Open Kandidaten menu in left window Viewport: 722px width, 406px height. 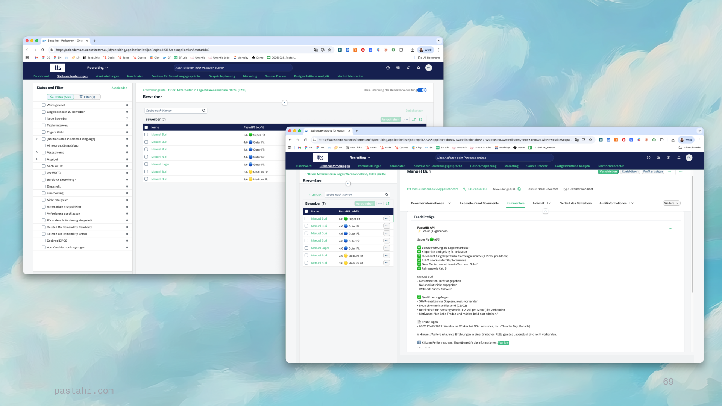pyautogui.click(x=135, y=76)
